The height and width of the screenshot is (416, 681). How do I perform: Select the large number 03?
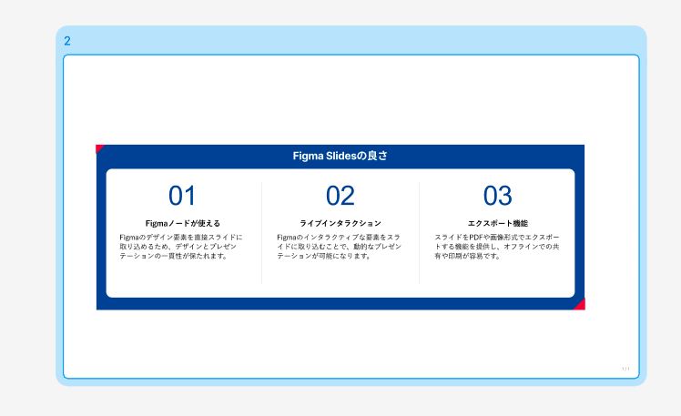pos(497,196)
